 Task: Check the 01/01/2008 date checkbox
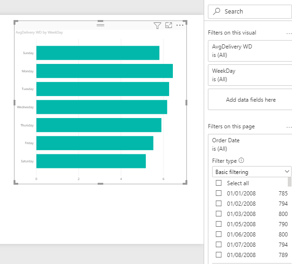219,193
